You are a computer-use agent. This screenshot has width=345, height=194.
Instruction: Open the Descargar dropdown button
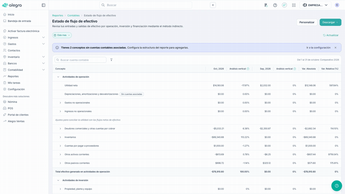[x=330, y=22]
